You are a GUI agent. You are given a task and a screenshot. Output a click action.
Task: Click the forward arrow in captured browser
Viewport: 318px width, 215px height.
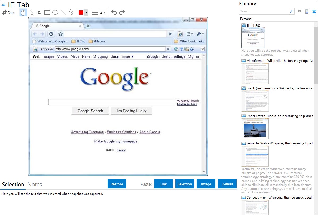[x=42, y=34]
